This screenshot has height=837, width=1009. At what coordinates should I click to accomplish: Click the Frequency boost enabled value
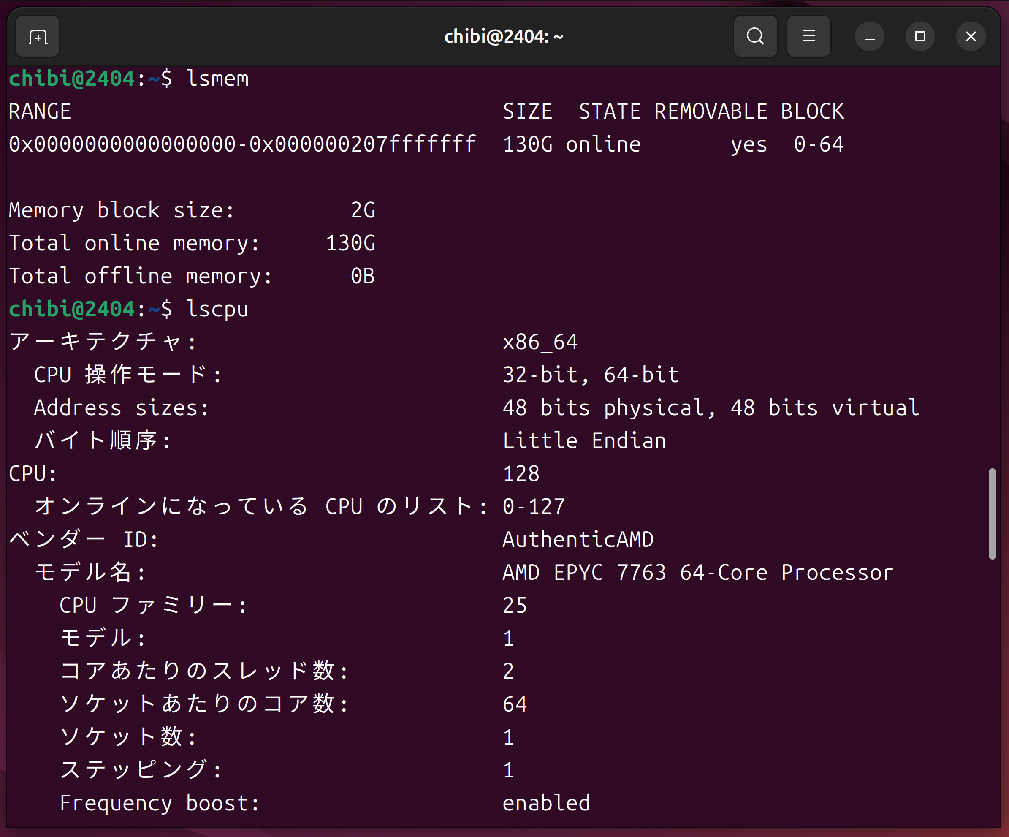(546, 803)
